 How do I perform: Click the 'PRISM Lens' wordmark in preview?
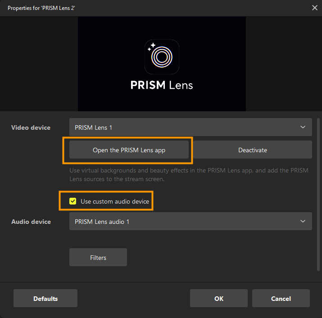(162, 85)
